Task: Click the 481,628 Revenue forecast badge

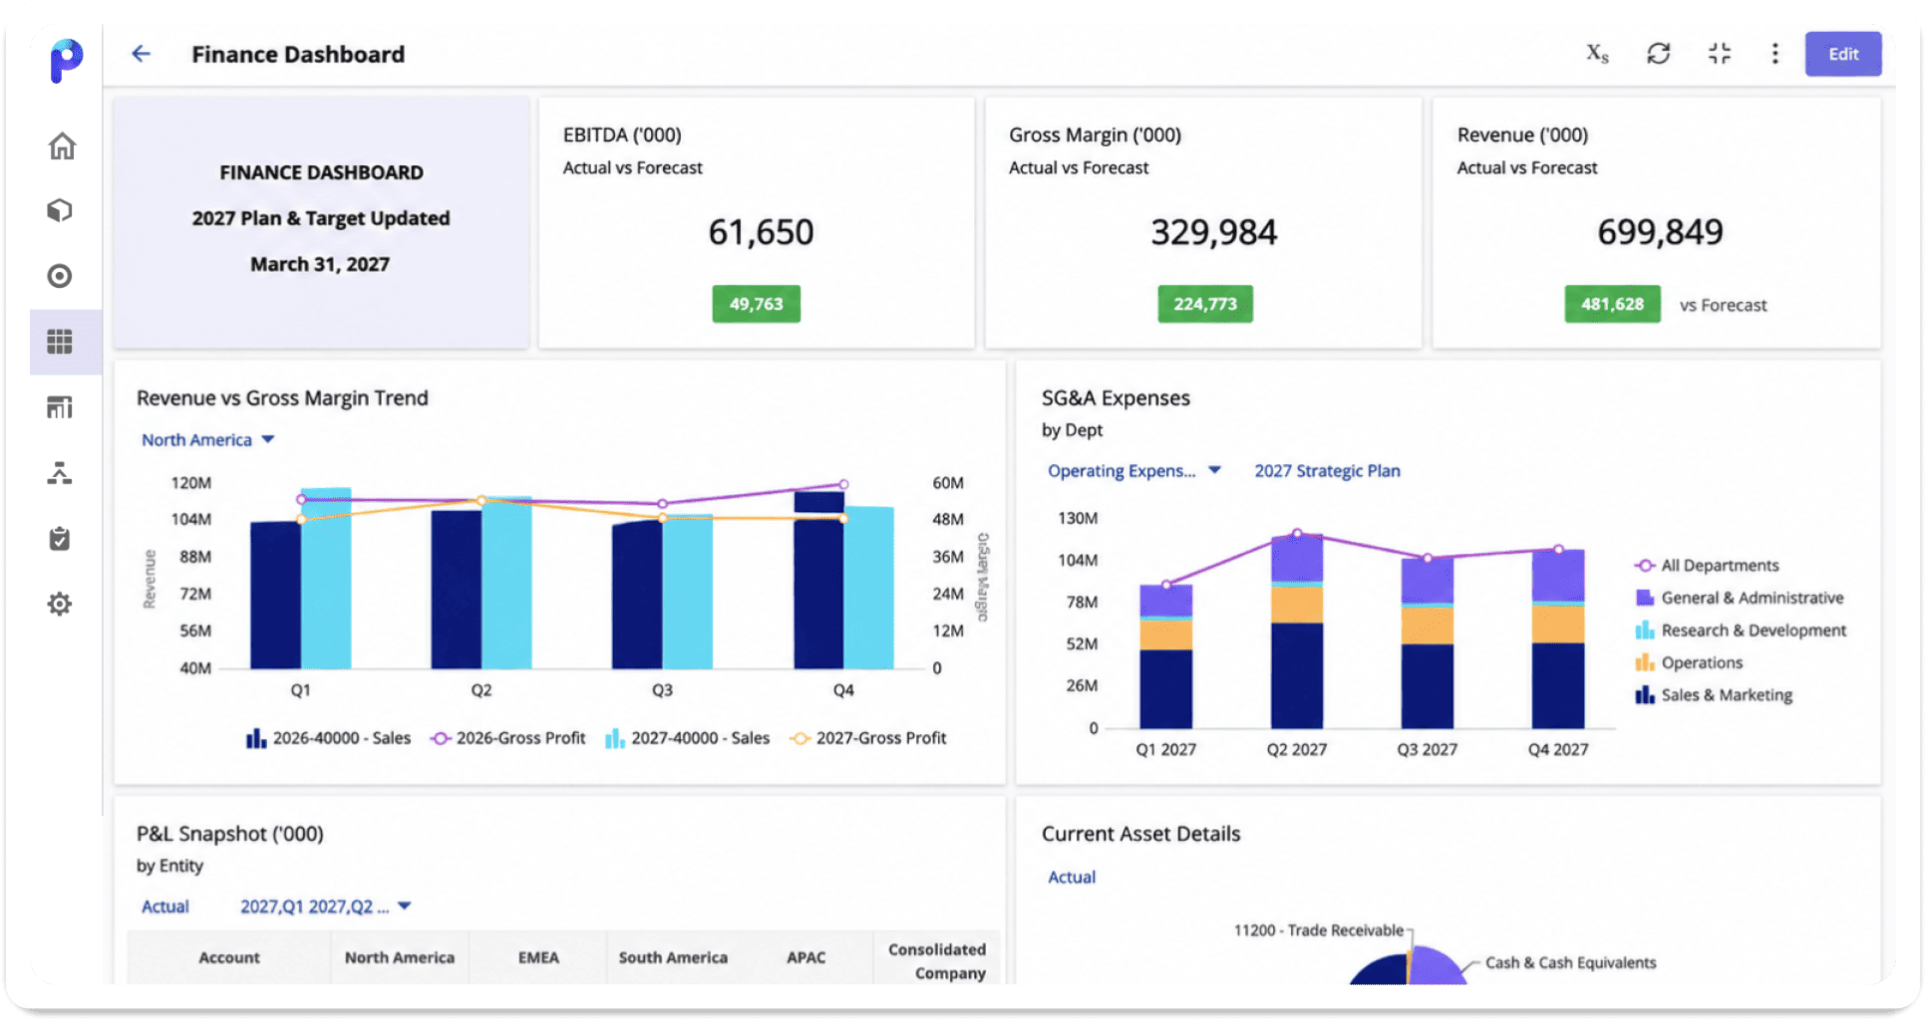Action: (x=1613, y=304)
